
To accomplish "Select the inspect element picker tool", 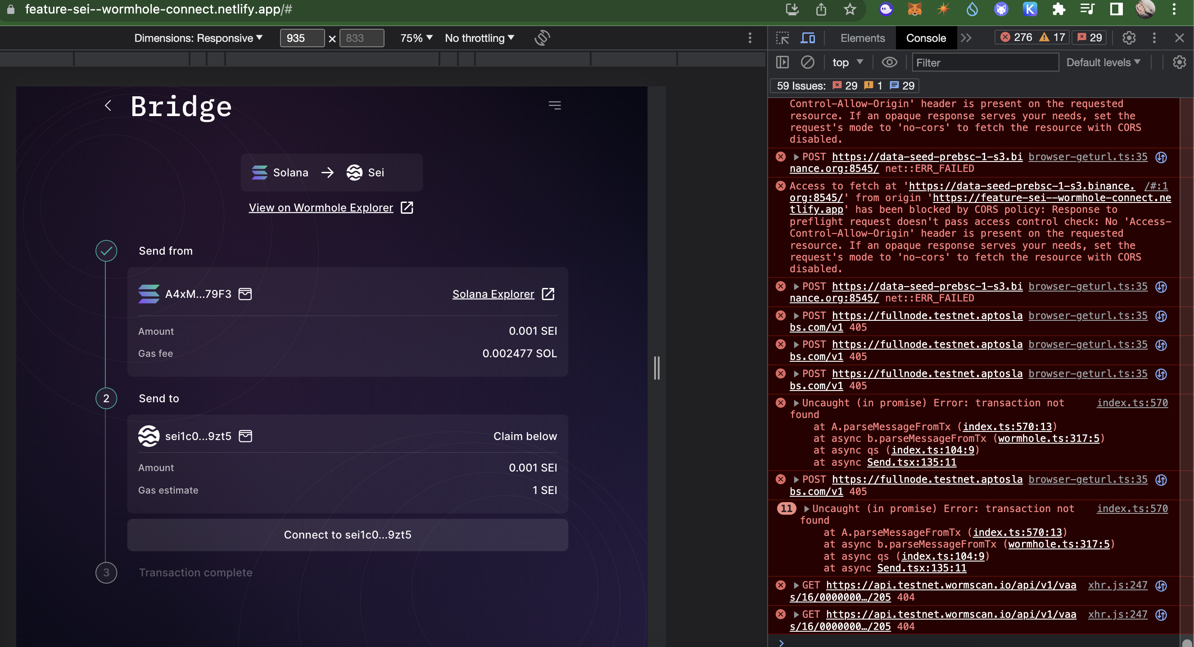I will coord(782,37).
